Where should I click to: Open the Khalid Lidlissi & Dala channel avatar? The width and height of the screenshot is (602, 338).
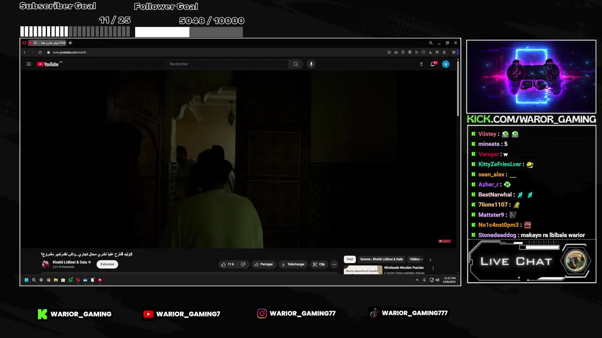click(x=46, y=264)
